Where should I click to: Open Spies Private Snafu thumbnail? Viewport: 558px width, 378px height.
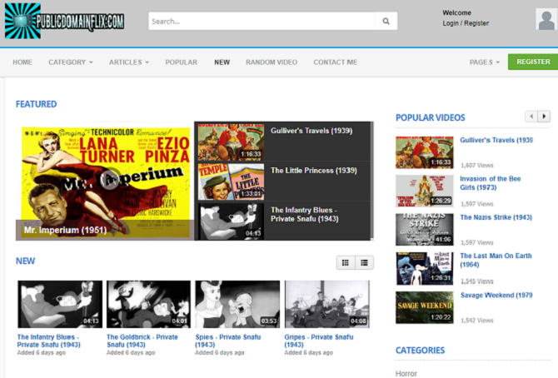[x=237, y=304]
